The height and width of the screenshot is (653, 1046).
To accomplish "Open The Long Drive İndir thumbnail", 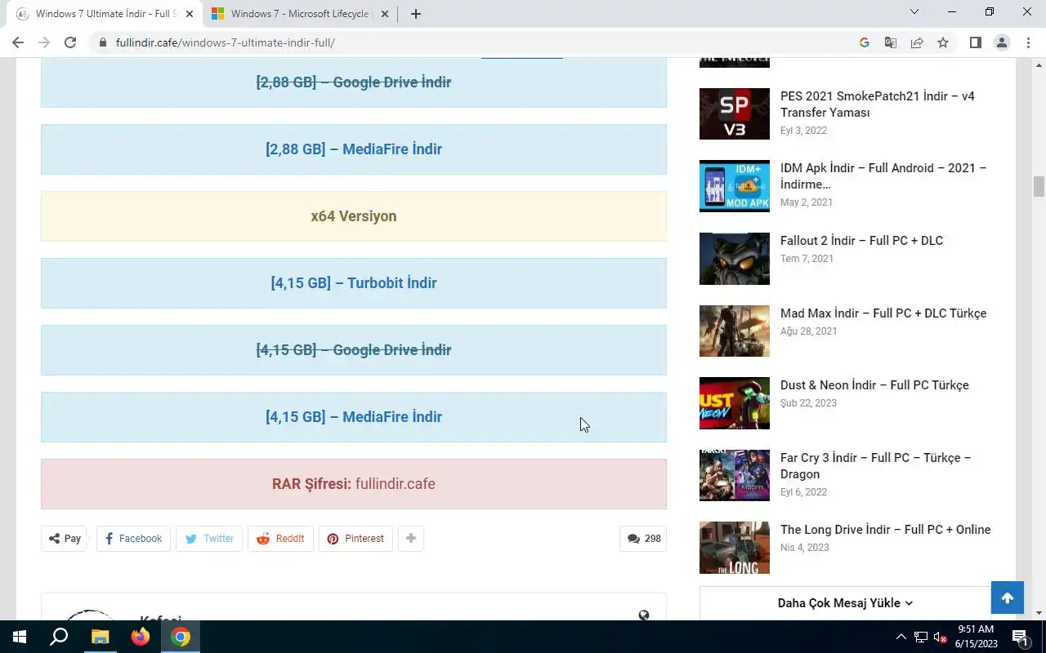I will (735, 548).
